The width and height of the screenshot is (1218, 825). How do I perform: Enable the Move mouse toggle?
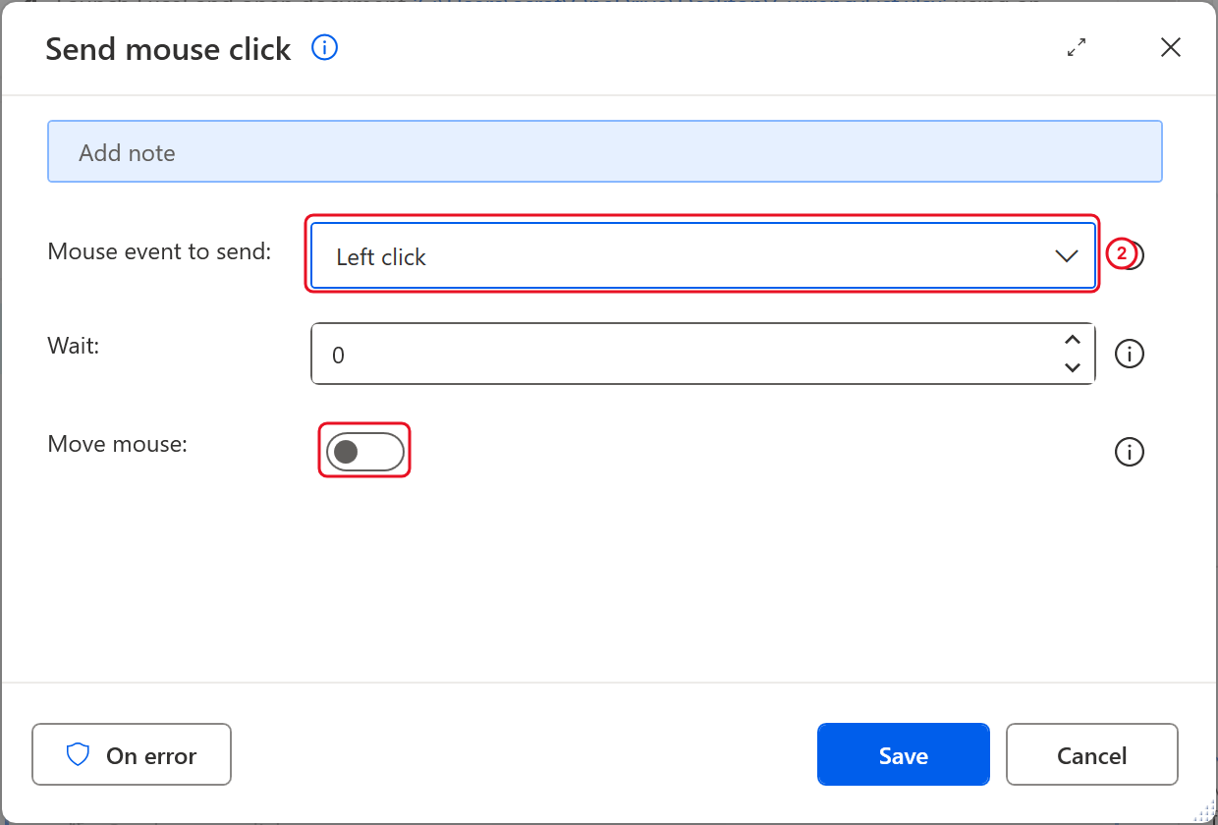point(364,452)
